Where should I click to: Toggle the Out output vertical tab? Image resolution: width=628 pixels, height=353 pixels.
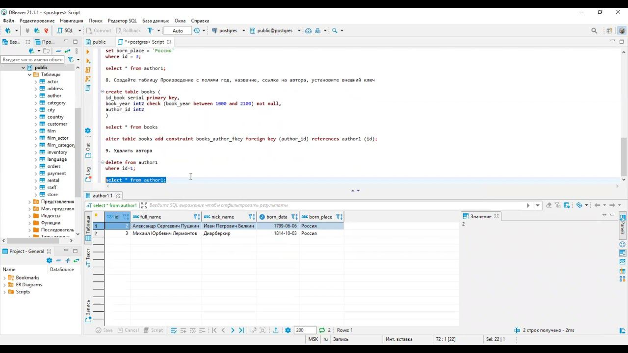point(88,150)
